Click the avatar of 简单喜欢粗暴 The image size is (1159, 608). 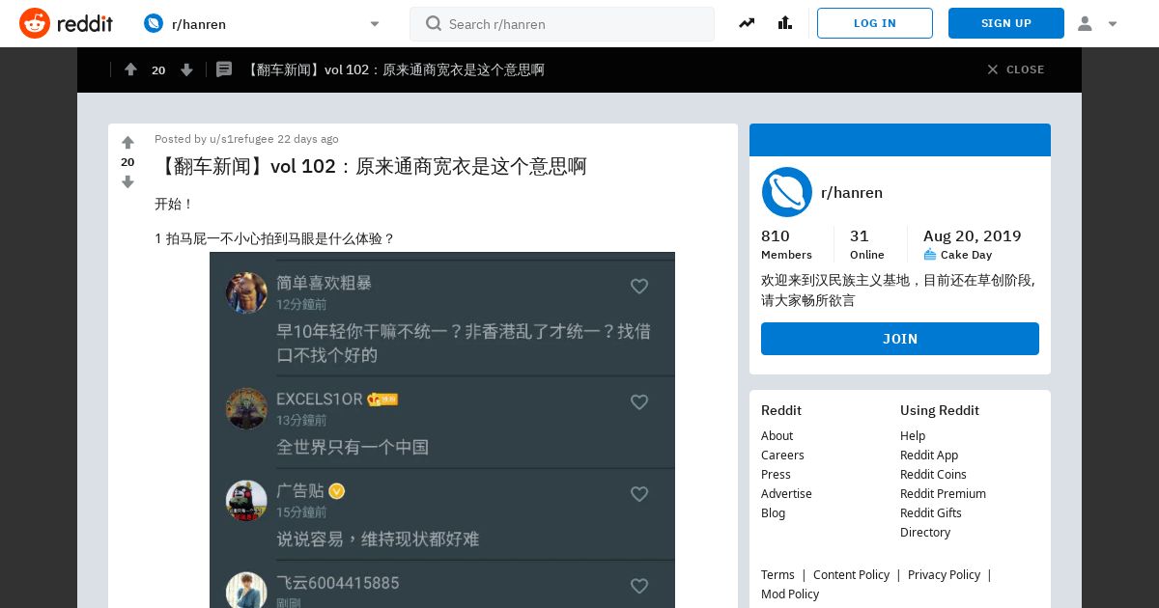point(246,292)
